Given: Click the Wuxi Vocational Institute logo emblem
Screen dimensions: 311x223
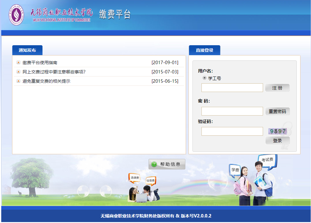Looking at the screenshot, I should click(16, 15).
